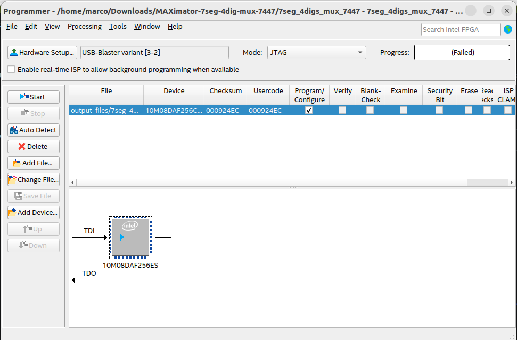Open the File menu
The height and width of the screenshot is (340, 517).
coord(12,27)
